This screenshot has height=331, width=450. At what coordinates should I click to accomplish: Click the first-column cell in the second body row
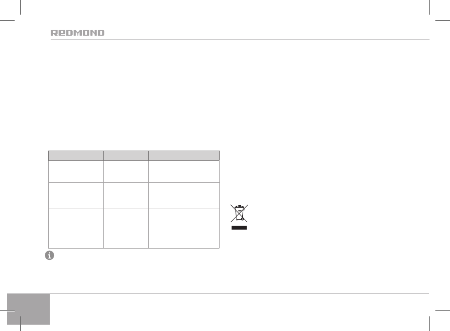tap(76, 195)
